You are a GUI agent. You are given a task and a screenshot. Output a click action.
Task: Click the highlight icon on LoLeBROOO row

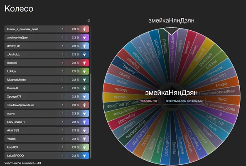(84, 156)
